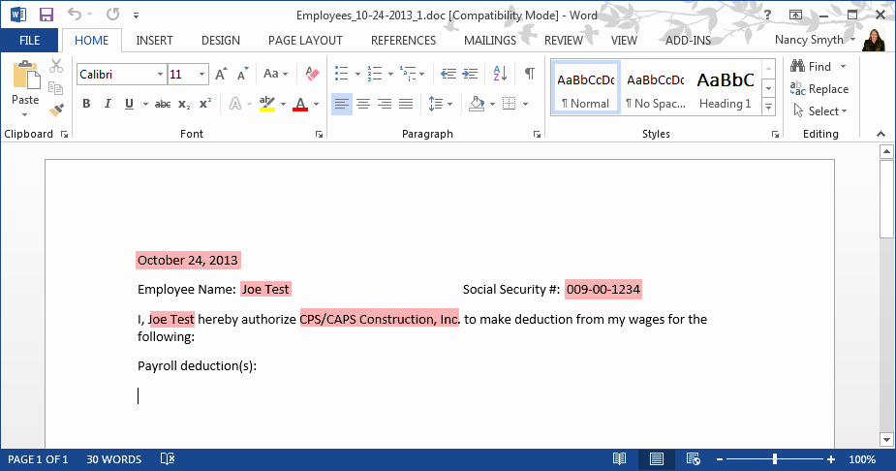This screenshot has height=471, width=896.
Task: Open the Select button menu
Action: point(820,110)
